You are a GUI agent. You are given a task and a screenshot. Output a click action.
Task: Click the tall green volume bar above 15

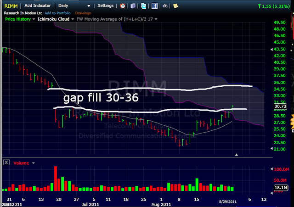tap(197, 185)
